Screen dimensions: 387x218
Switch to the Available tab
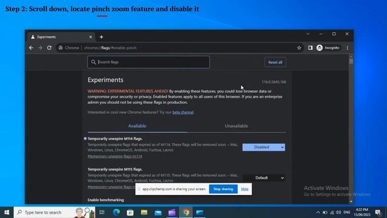click(137, 126)
